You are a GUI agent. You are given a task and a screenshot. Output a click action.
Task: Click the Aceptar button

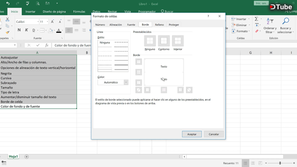(192, 134)
